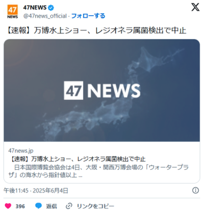Screen dimensions: 204x212
Task: Click the chain link icon
Action: [69, 206]
